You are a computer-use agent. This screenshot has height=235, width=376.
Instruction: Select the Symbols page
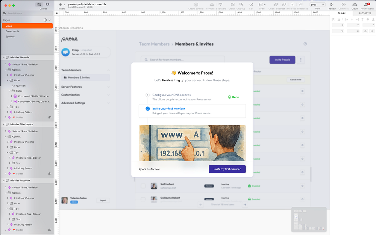pyautogui.click(x=27, y=36)
